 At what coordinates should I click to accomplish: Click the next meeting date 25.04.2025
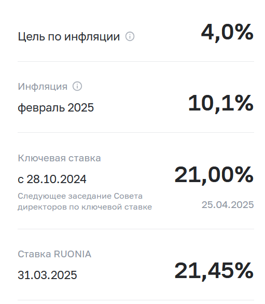[x=228, y=205]
